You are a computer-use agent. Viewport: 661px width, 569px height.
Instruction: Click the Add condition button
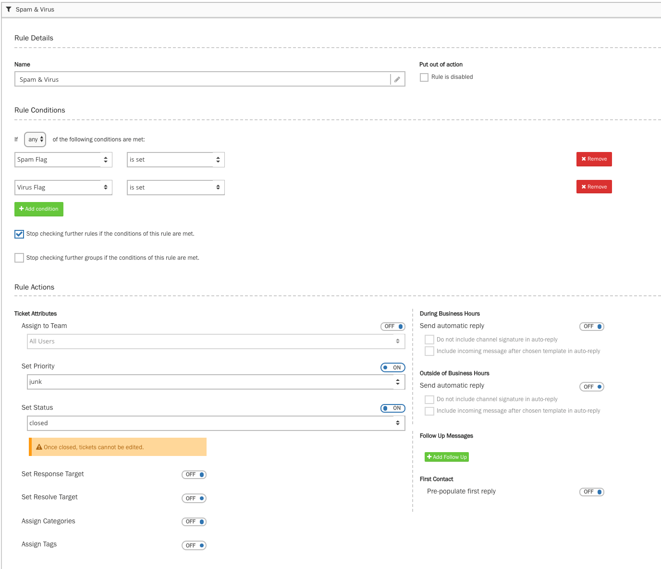[39, 209]
